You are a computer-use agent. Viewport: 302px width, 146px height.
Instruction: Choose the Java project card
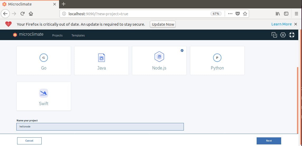[x=102, y=61]
